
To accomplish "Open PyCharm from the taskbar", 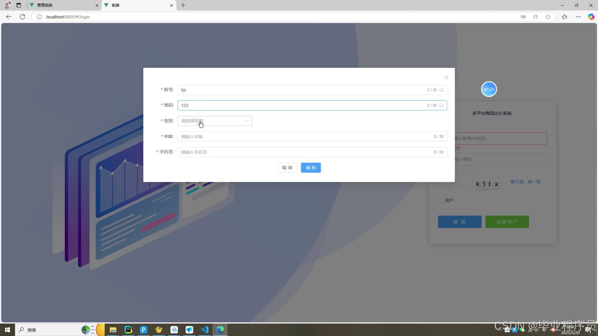I will (128, 330).
